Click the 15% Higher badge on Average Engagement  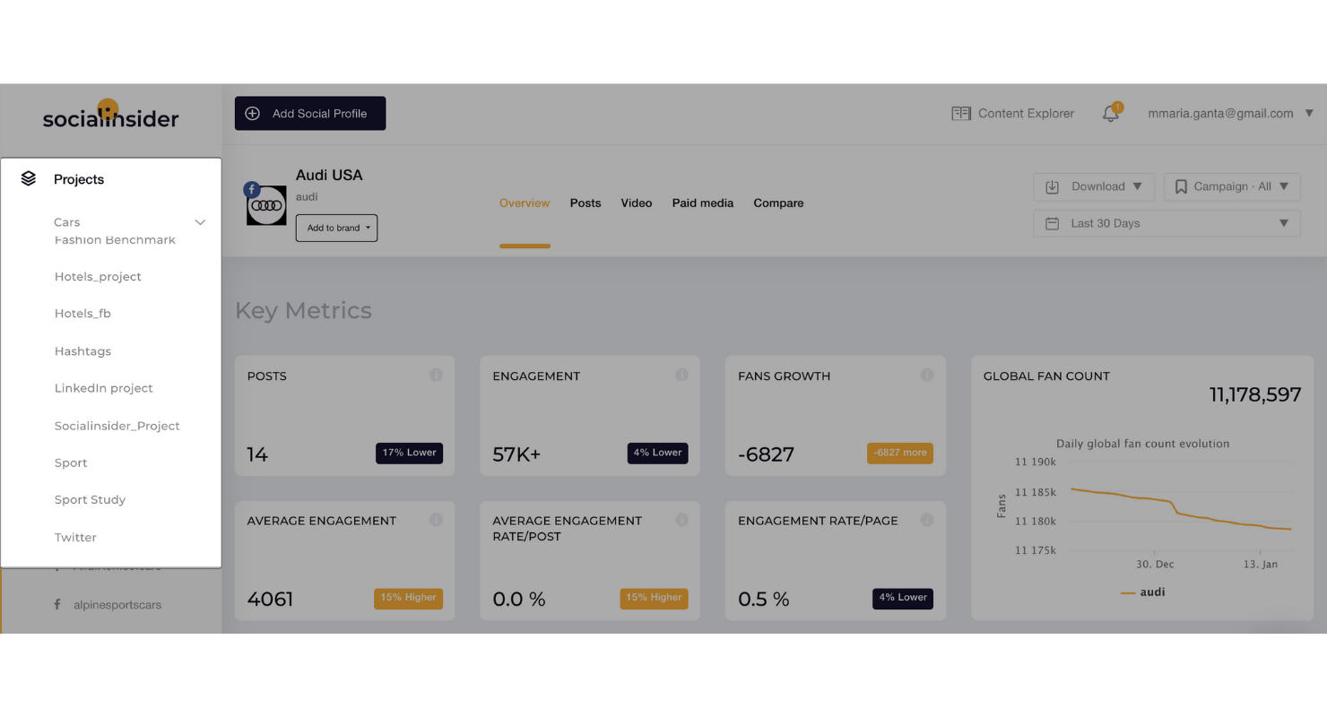[x=408, y=598]
